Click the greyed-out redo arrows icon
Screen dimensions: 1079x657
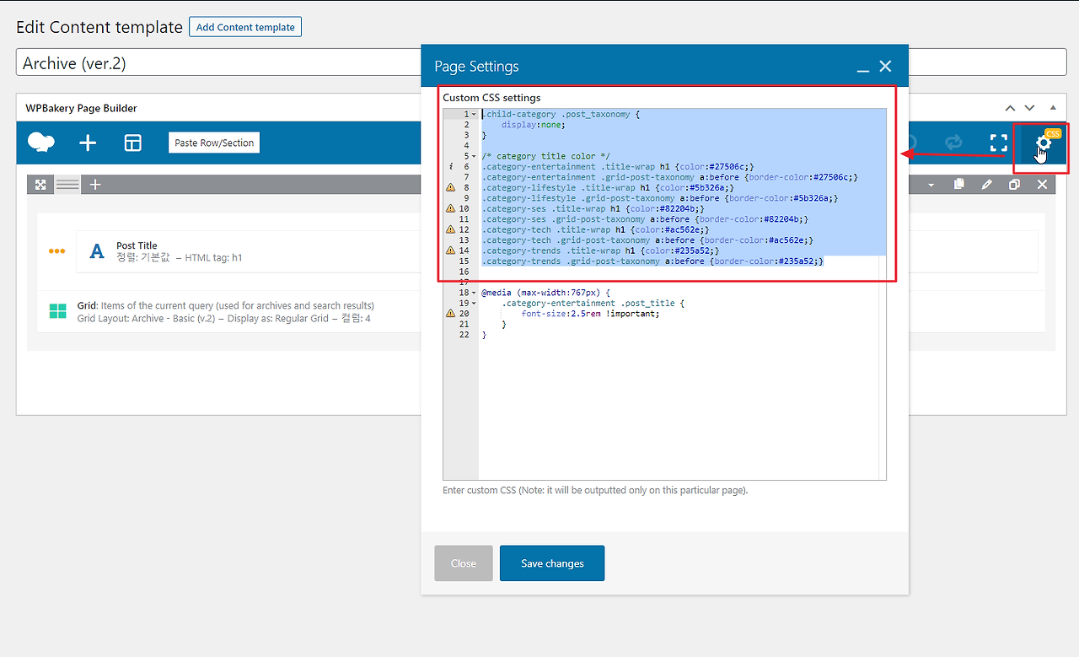click(x=953, y=143)
